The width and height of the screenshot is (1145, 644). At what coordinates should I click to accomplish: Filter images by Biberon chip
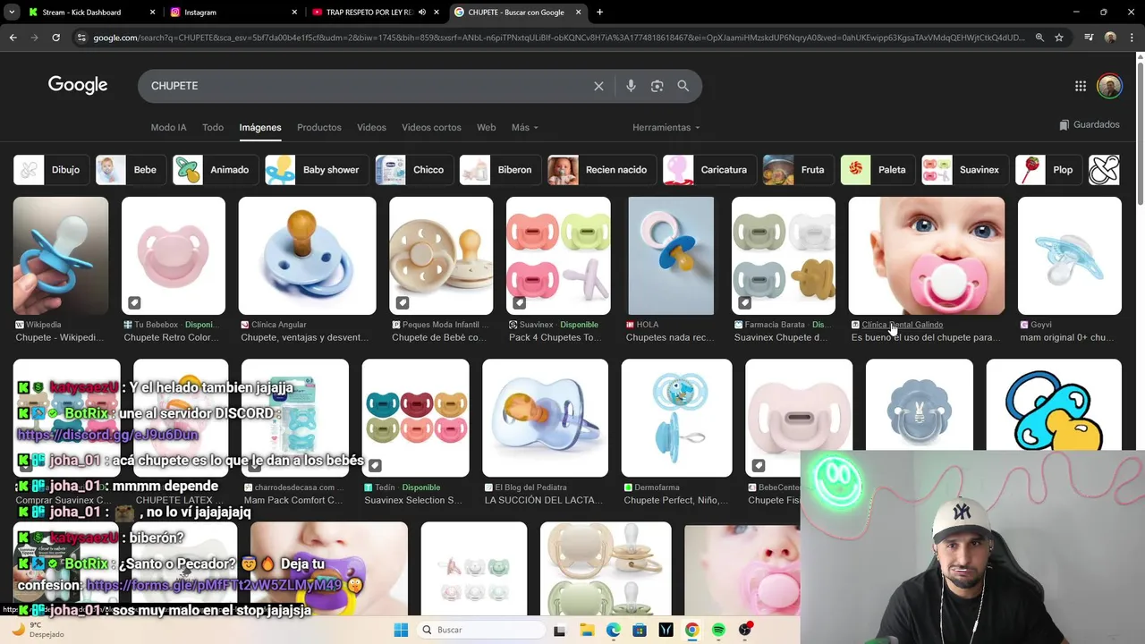500,170
